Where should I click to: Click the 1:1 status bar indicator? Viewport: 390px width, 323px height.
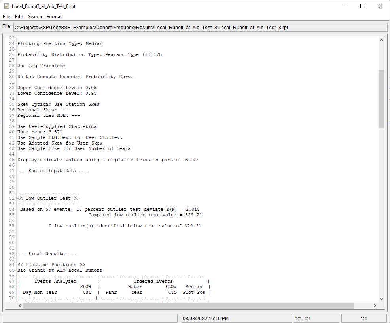(x=363, y=319)
